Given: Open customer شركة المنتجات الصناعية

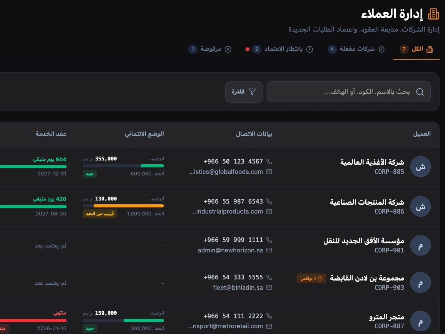Looking at the screenshot, I should [x=367, y=202].
